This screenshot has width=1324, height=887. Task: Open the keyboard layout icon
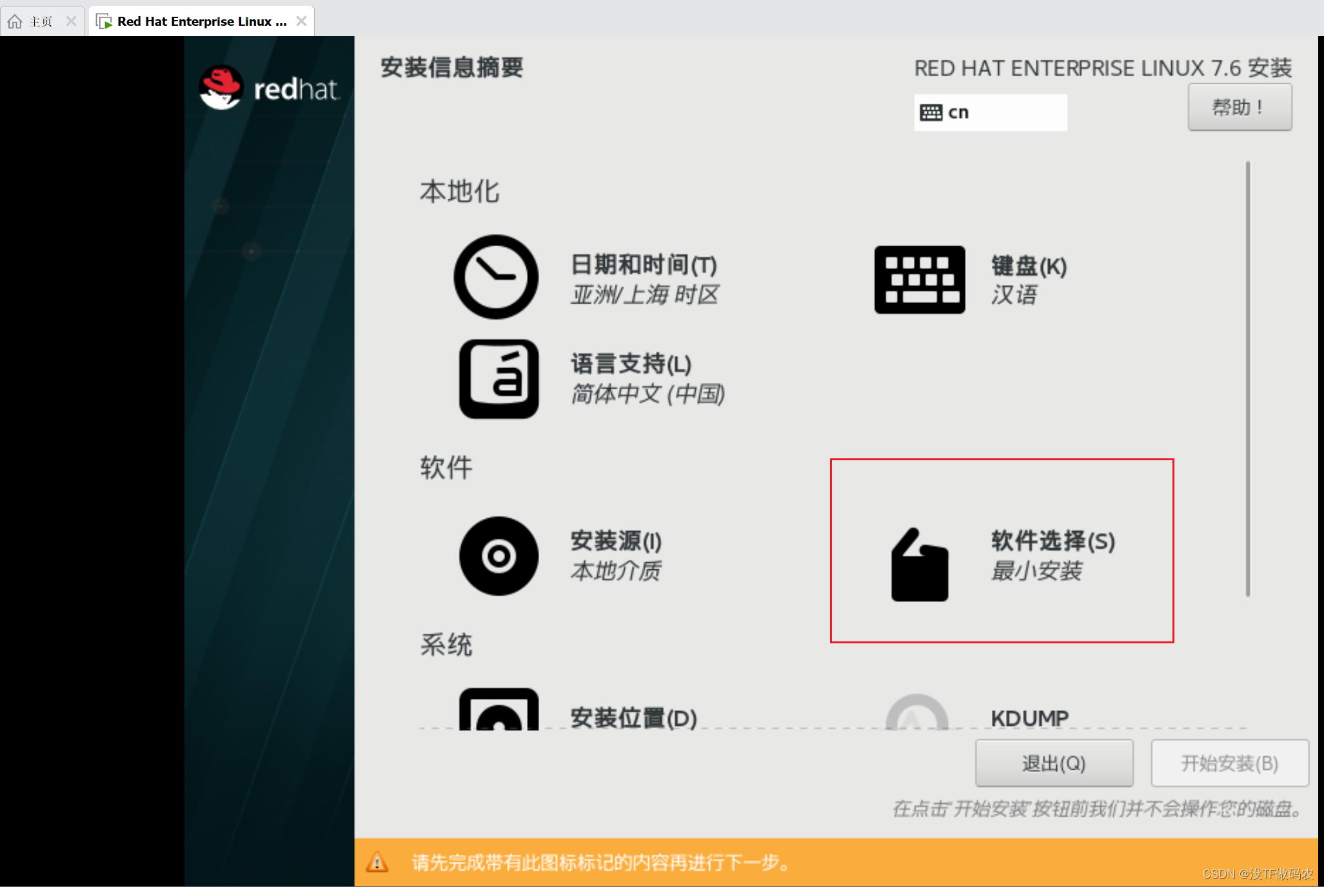919,280
